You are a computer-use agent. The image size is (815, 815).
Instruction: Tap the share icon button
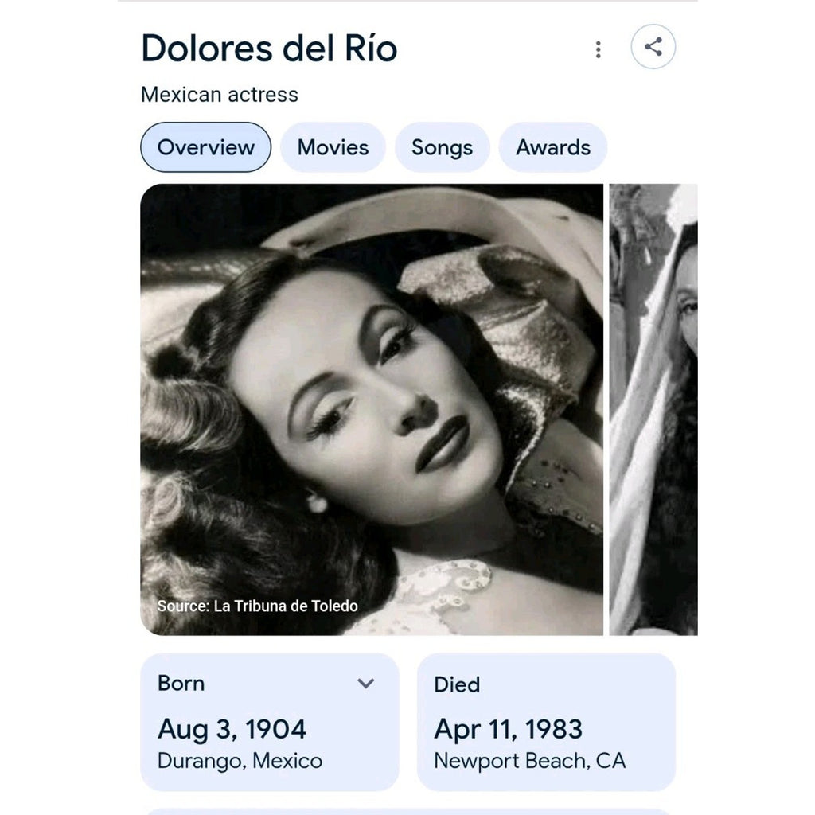point(653,47)
